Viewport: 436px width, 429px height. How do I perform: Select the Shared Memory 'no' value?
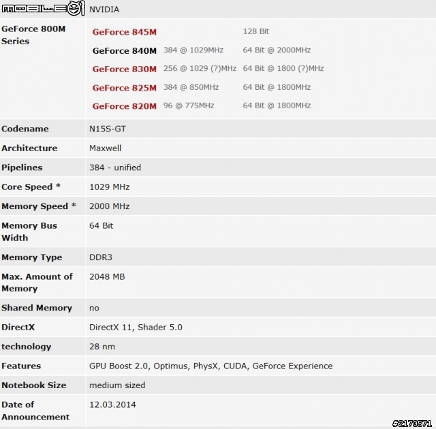point(94,308)
